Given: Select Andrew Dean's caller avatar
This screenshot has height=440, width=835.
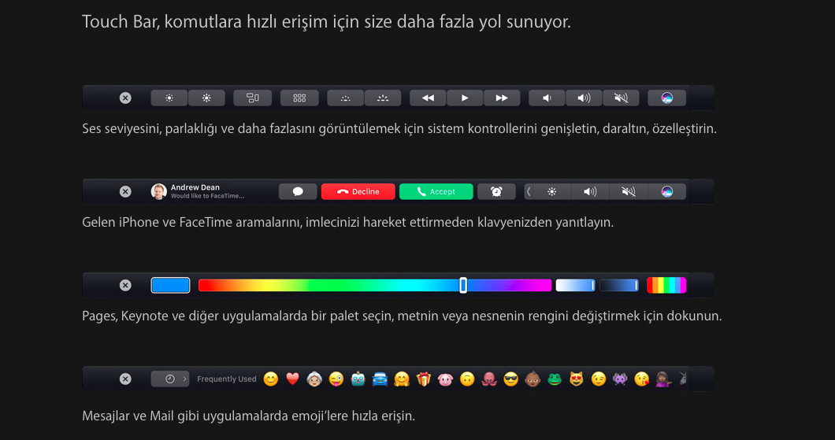Looking at the screenshot, I should pos(158,191).
